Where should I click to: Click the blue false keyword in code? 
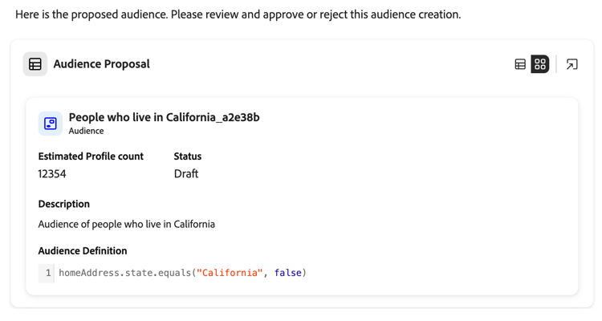(287, 273)
